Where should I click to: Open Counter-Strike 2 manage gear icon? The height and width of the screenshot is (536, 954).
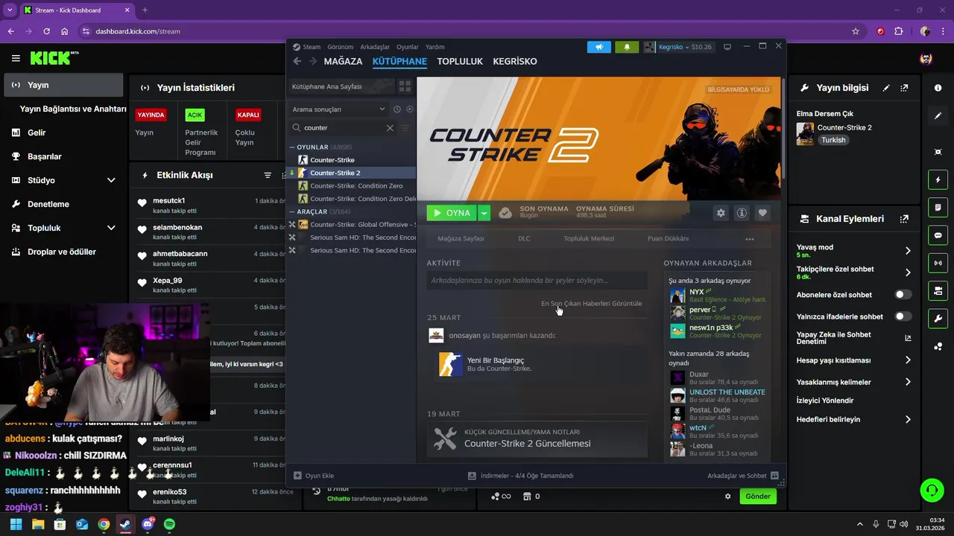click(x=721, y=213)
